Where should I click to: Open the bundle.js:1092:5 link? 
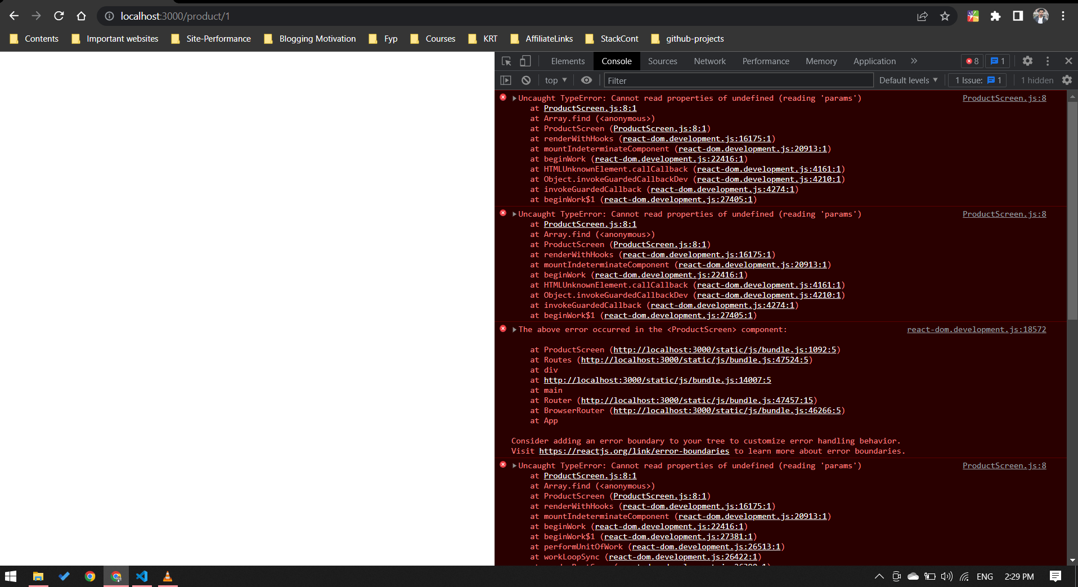tap(725, 349)
